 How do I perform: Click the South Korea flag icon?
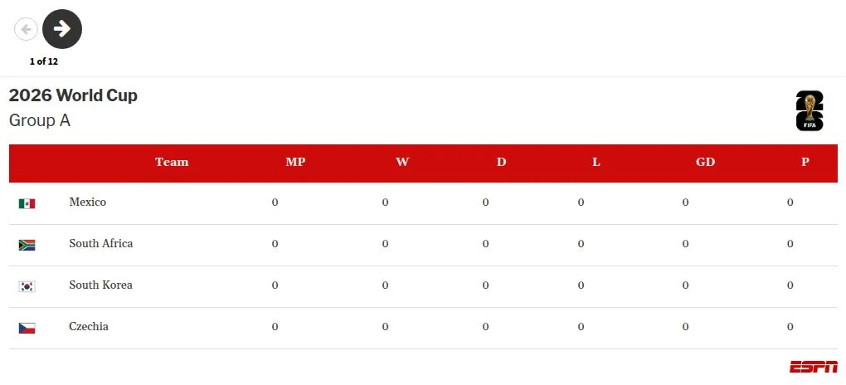pyautogui.click(x=27, y=286)
